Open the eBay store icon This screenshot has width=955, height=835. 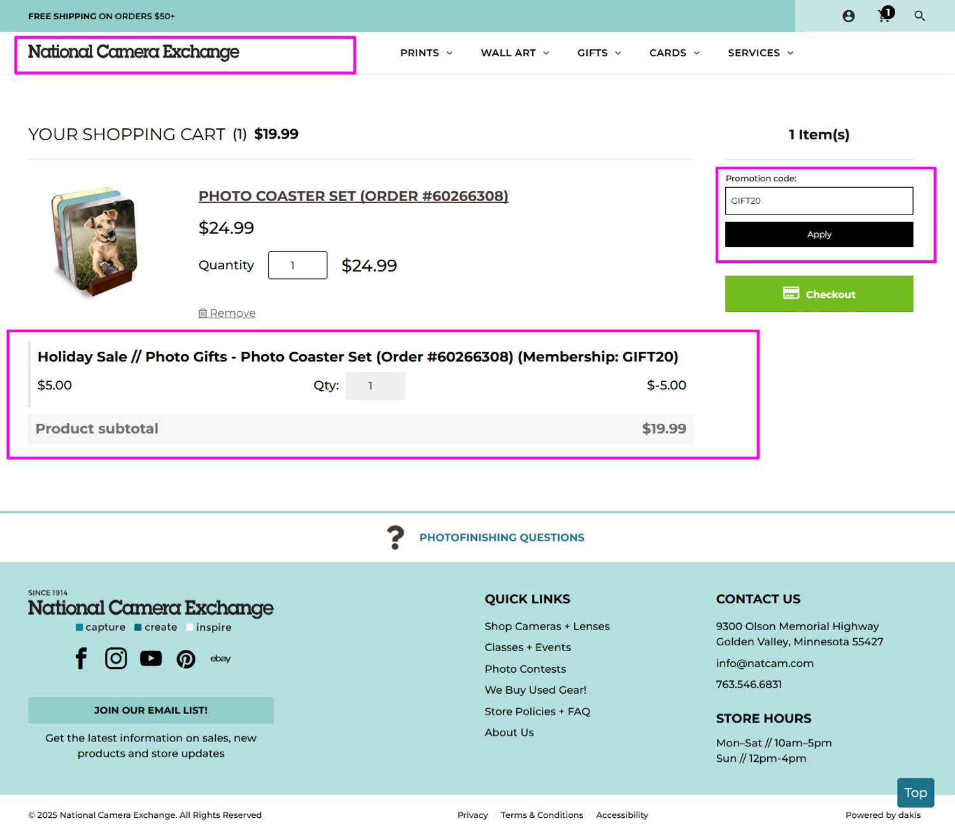[x=220, y=659]
